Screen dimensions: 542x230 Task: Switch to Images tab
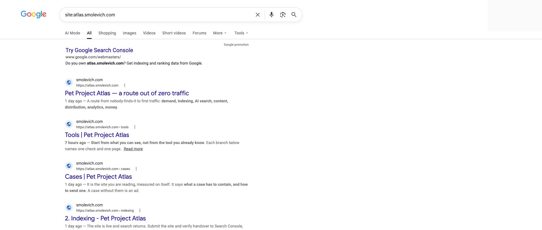(130, 33)
